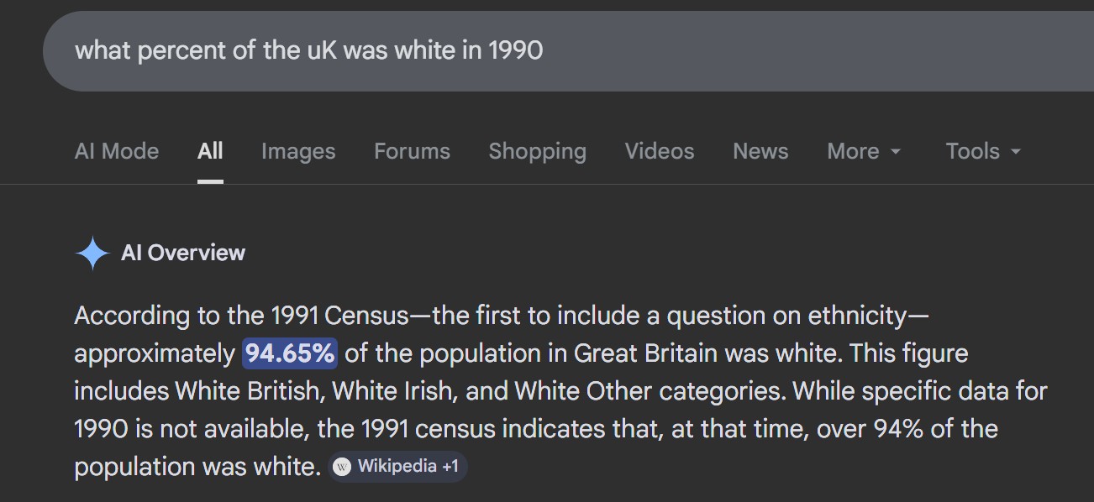
Task: Click the arrow beside More
Action: coord(896,152)
